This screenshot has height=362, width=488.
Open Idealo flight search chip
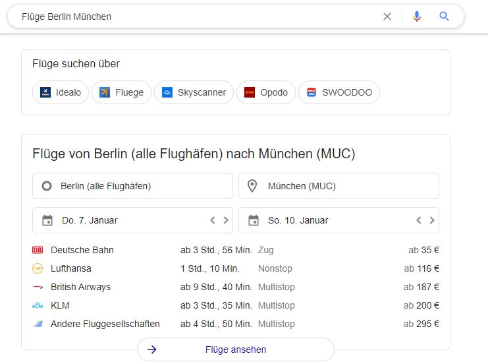(61, 92)
